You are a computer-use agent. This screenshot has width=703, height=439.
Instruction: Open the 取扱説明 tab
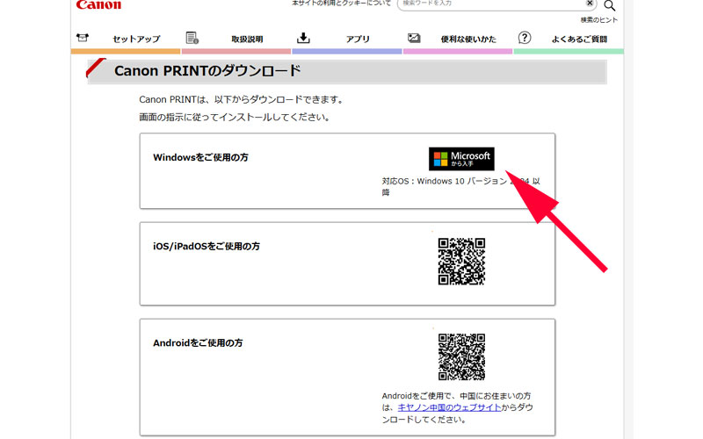pos(247,40)
